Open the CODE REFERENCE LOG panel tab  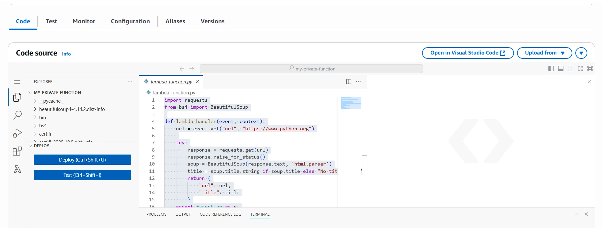(220, 214)
